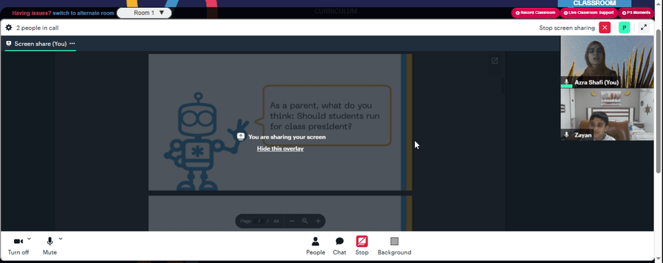This screenshot has height=263, width=663.
Task: Click '2 people in call' text
Action: [37, 28]
